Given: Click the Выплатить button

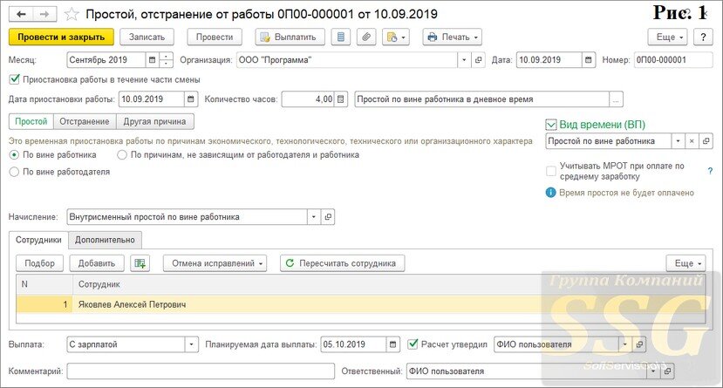Looking at the screenshot, I should click(290, 37).
